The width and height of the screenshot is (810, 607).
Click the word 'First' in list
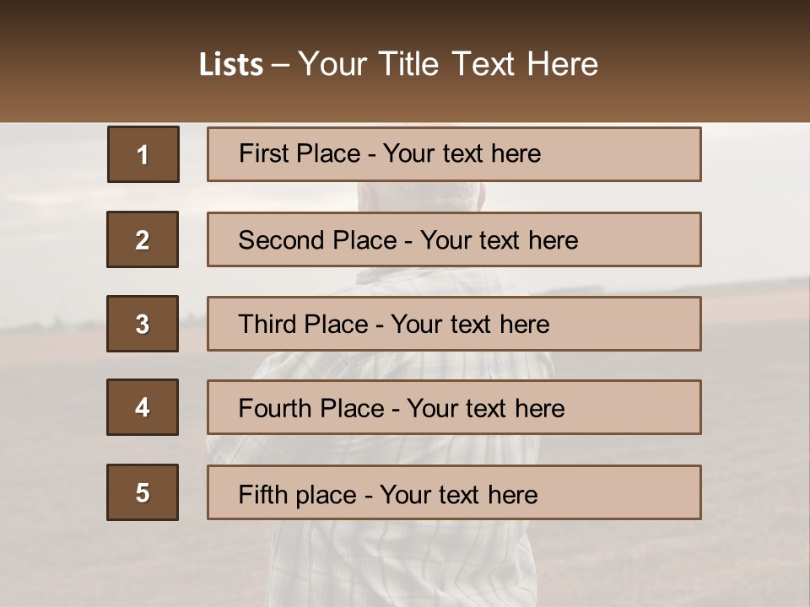tap(260, 153)
